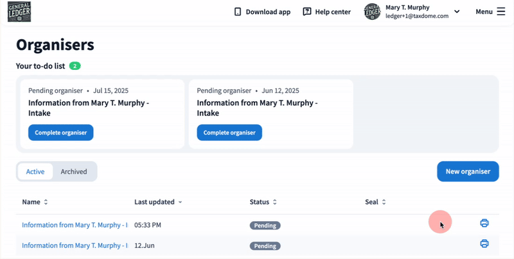Complete the Jul 15, 2025 pending organiser
514x259 pixels.
click(x=61, y=133)
